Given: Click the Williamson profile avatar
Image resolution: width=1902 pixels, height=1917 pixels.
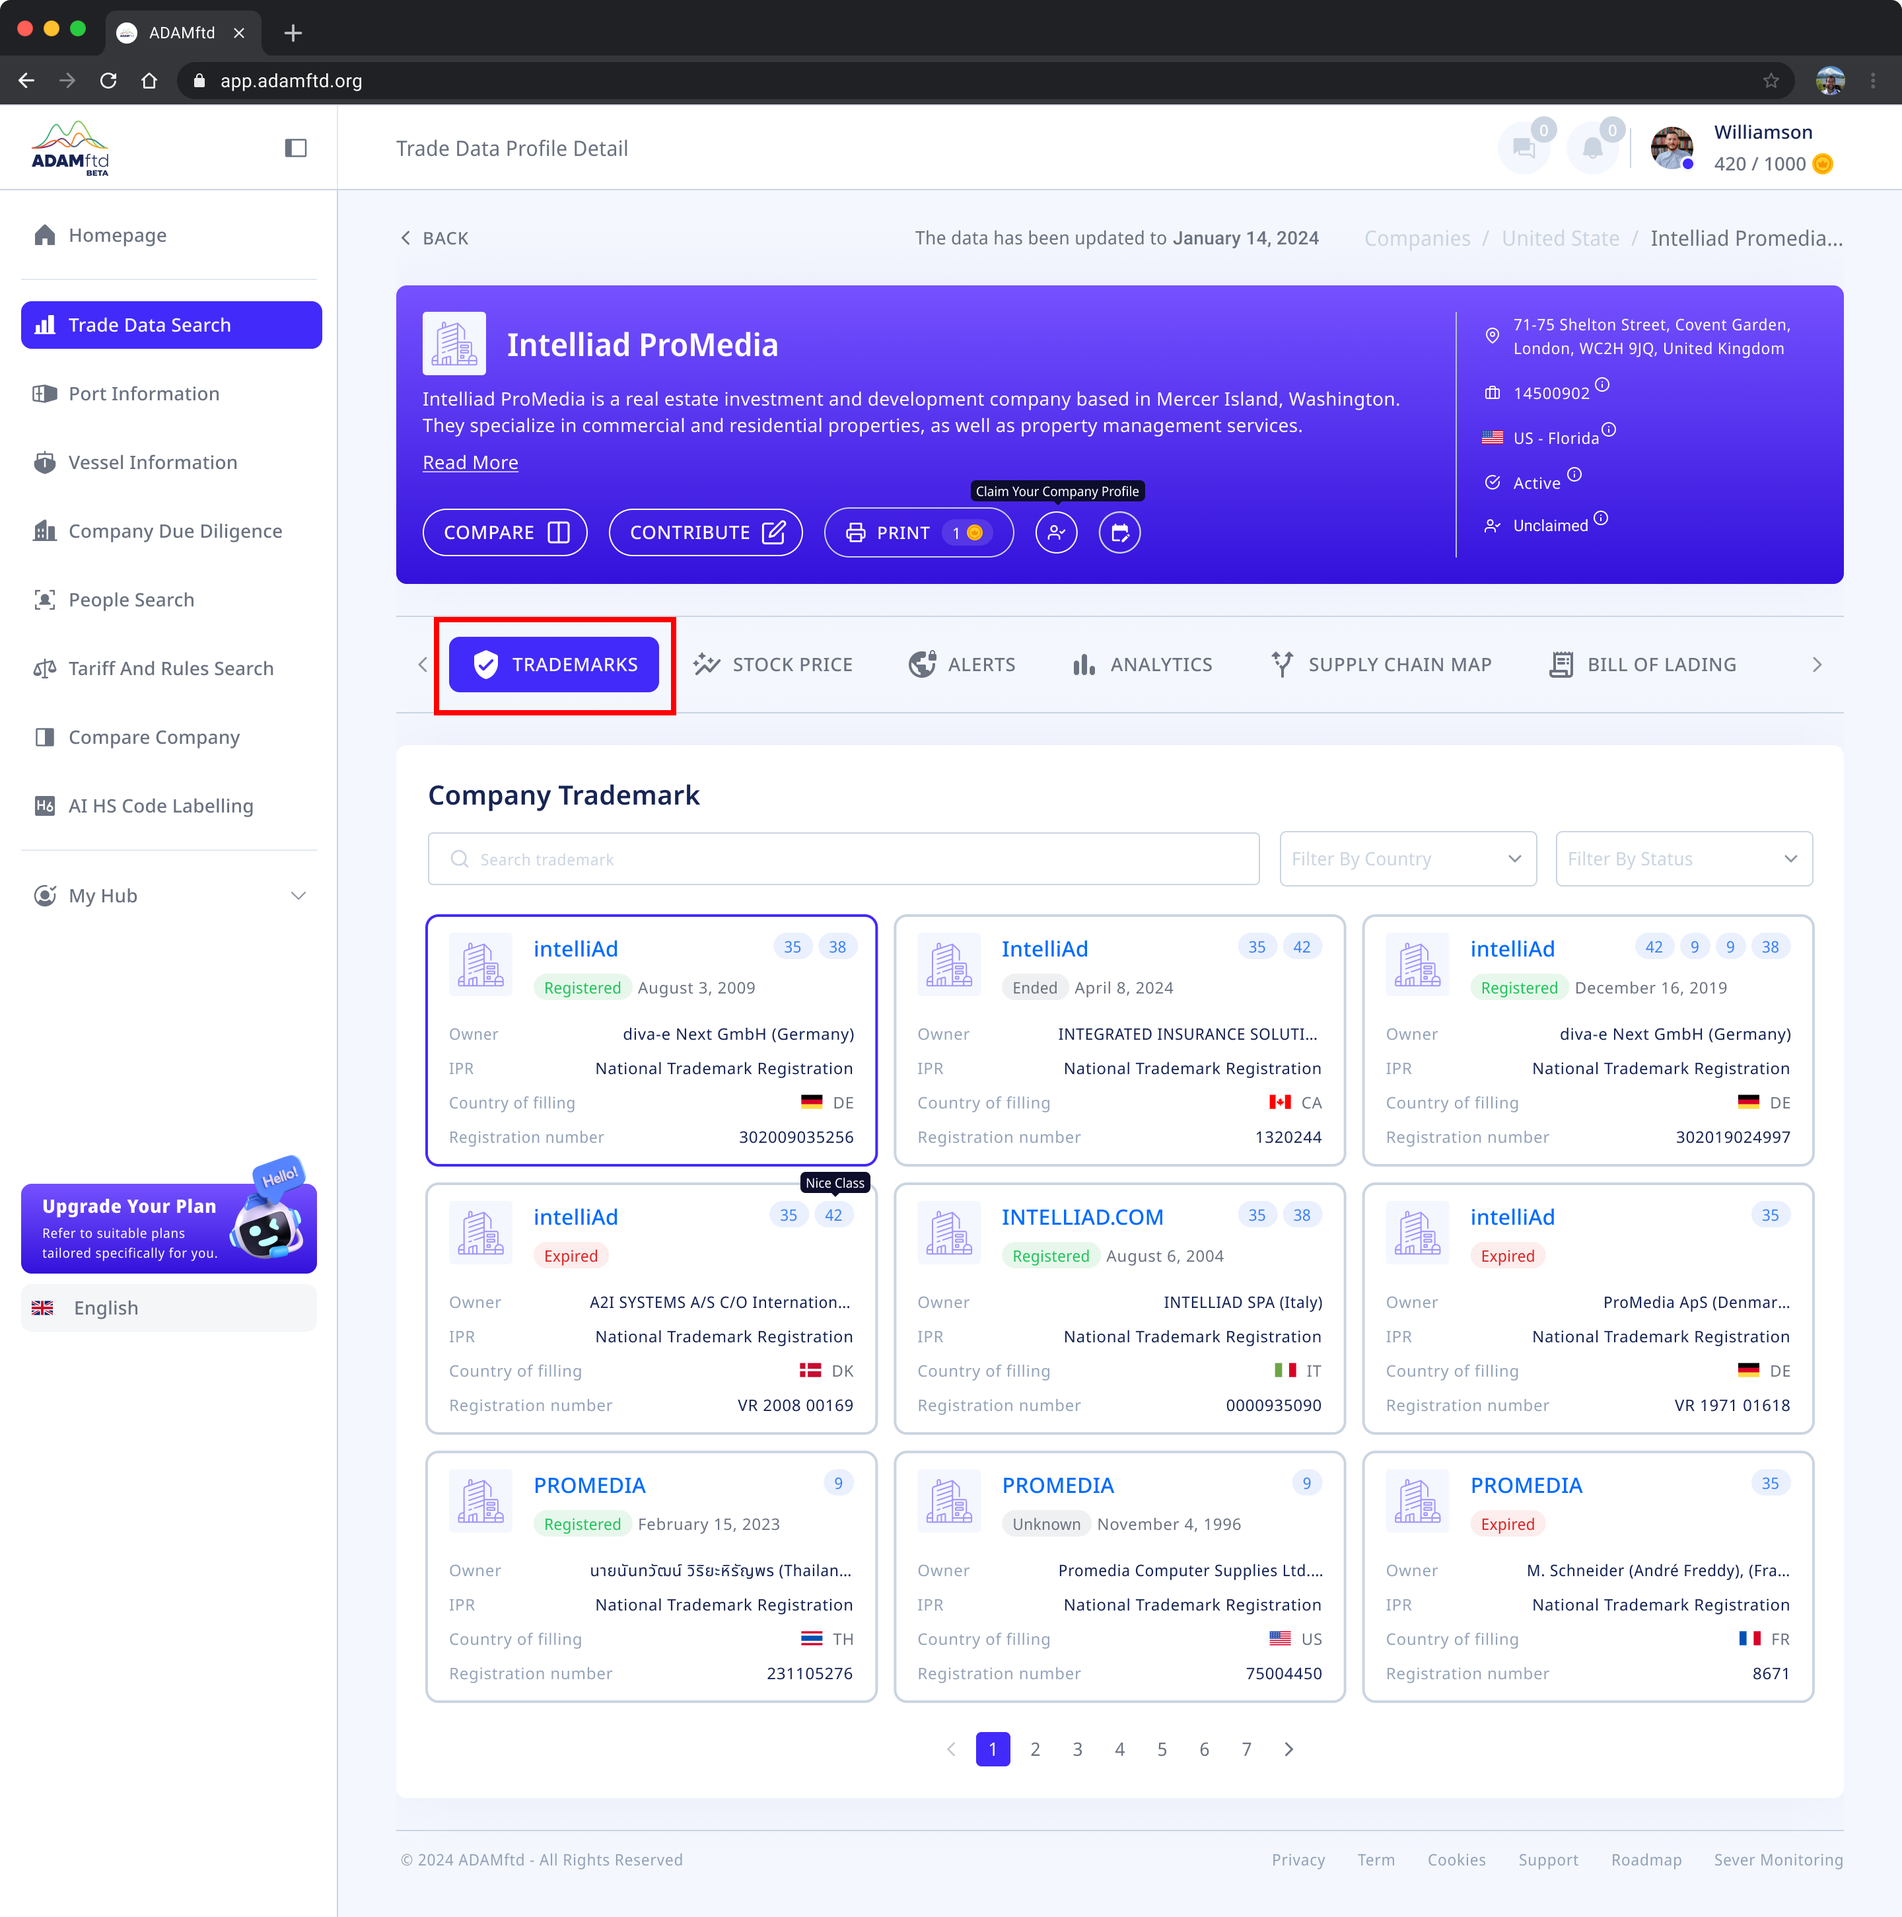Looking at the screenshot, I should [1672, 148].
